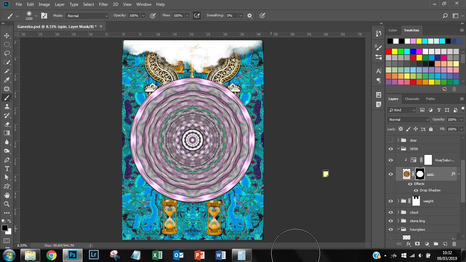Open the Image menu
Viewport: 466px width, 262px height.
click(x=44, y=4)
